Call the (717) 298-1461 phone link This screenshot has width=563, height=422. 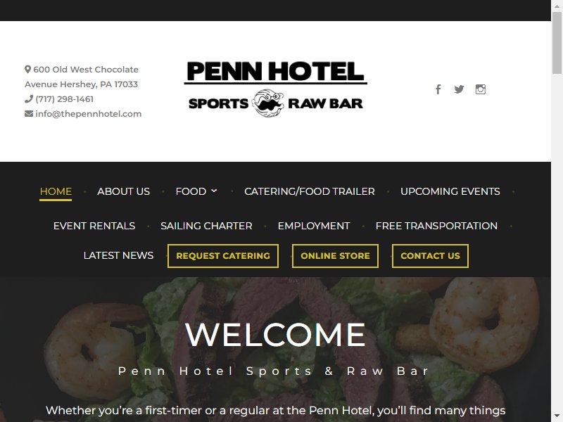point(64,99)
